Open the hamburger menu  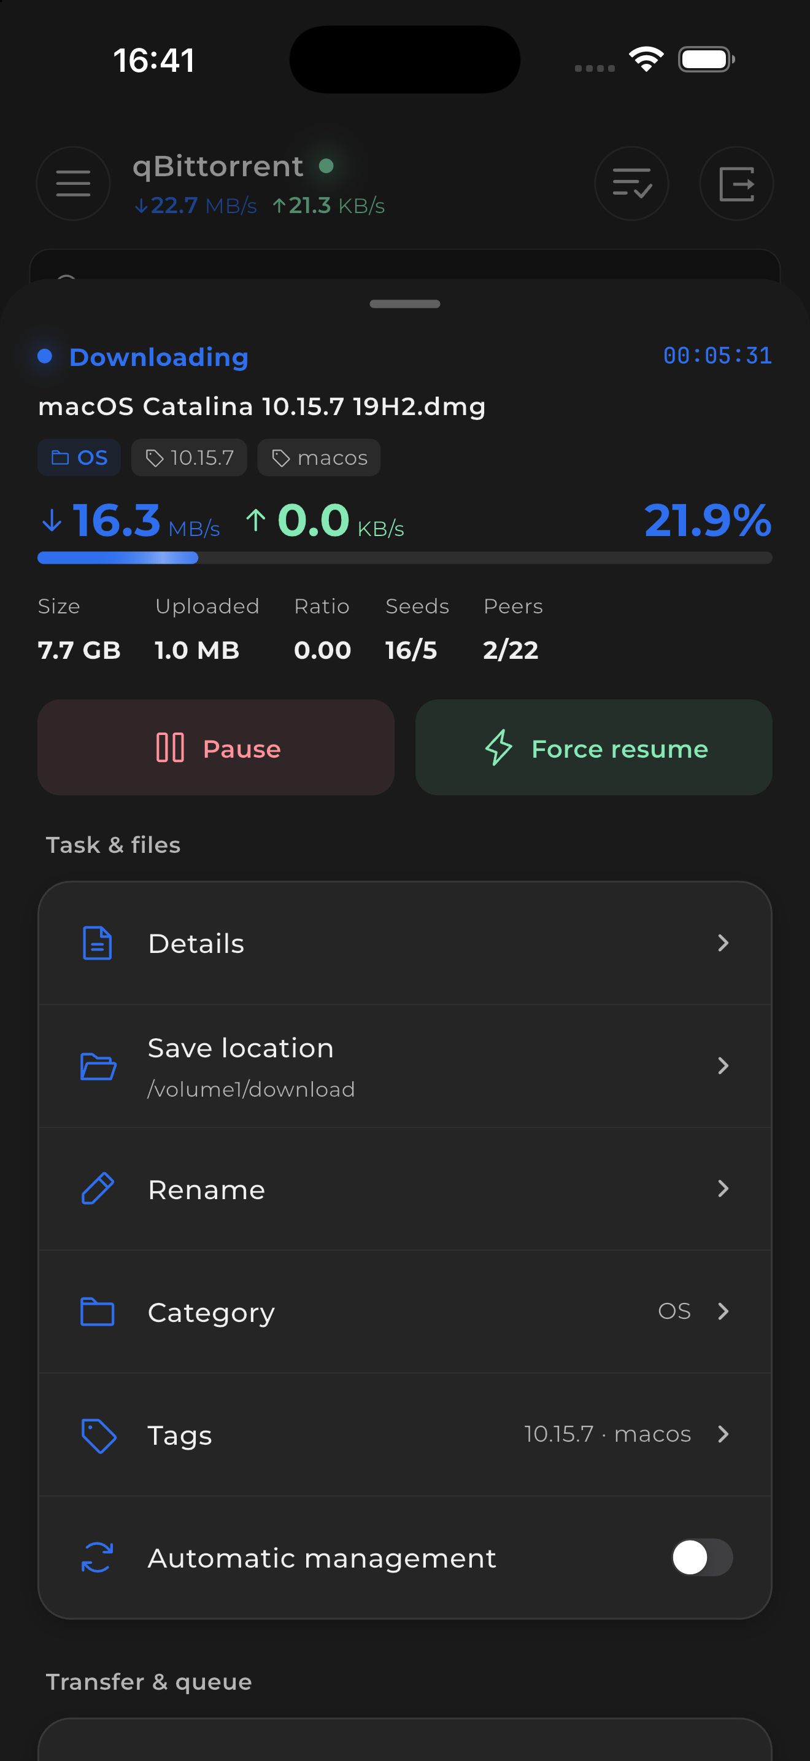tap(73, 183)
